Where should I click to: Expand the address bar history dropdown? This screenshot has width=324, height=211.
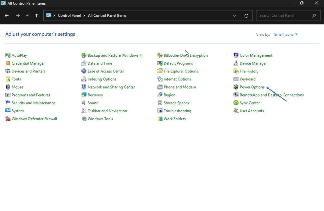point(234,16)
